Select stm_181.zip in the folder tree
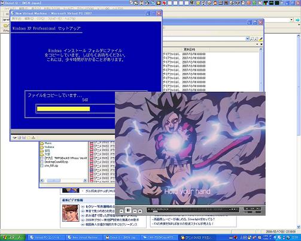Screen dimensions: 301x241 click(51, 165)
